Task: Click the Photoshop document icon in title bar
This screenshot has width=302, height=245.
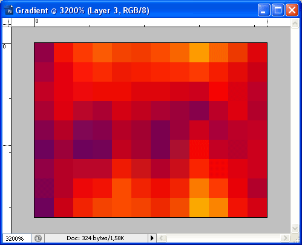Action: tap(8, 10)
